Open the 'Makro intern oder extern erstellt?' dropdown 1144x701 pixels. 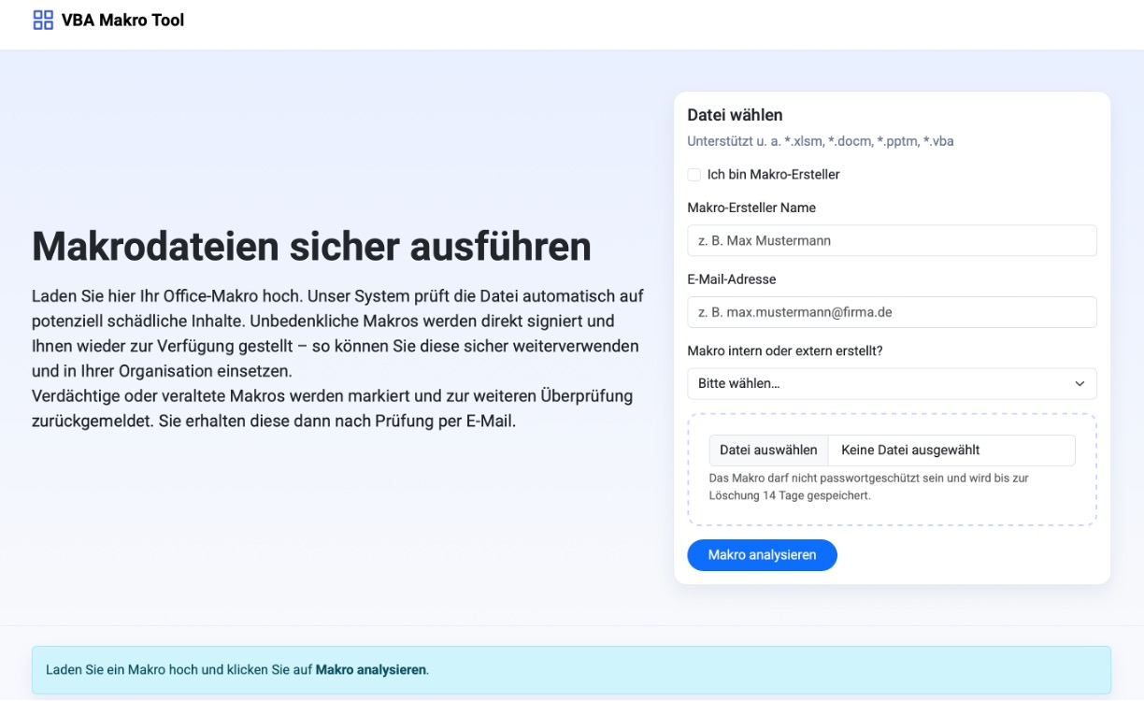click(892, 383)
